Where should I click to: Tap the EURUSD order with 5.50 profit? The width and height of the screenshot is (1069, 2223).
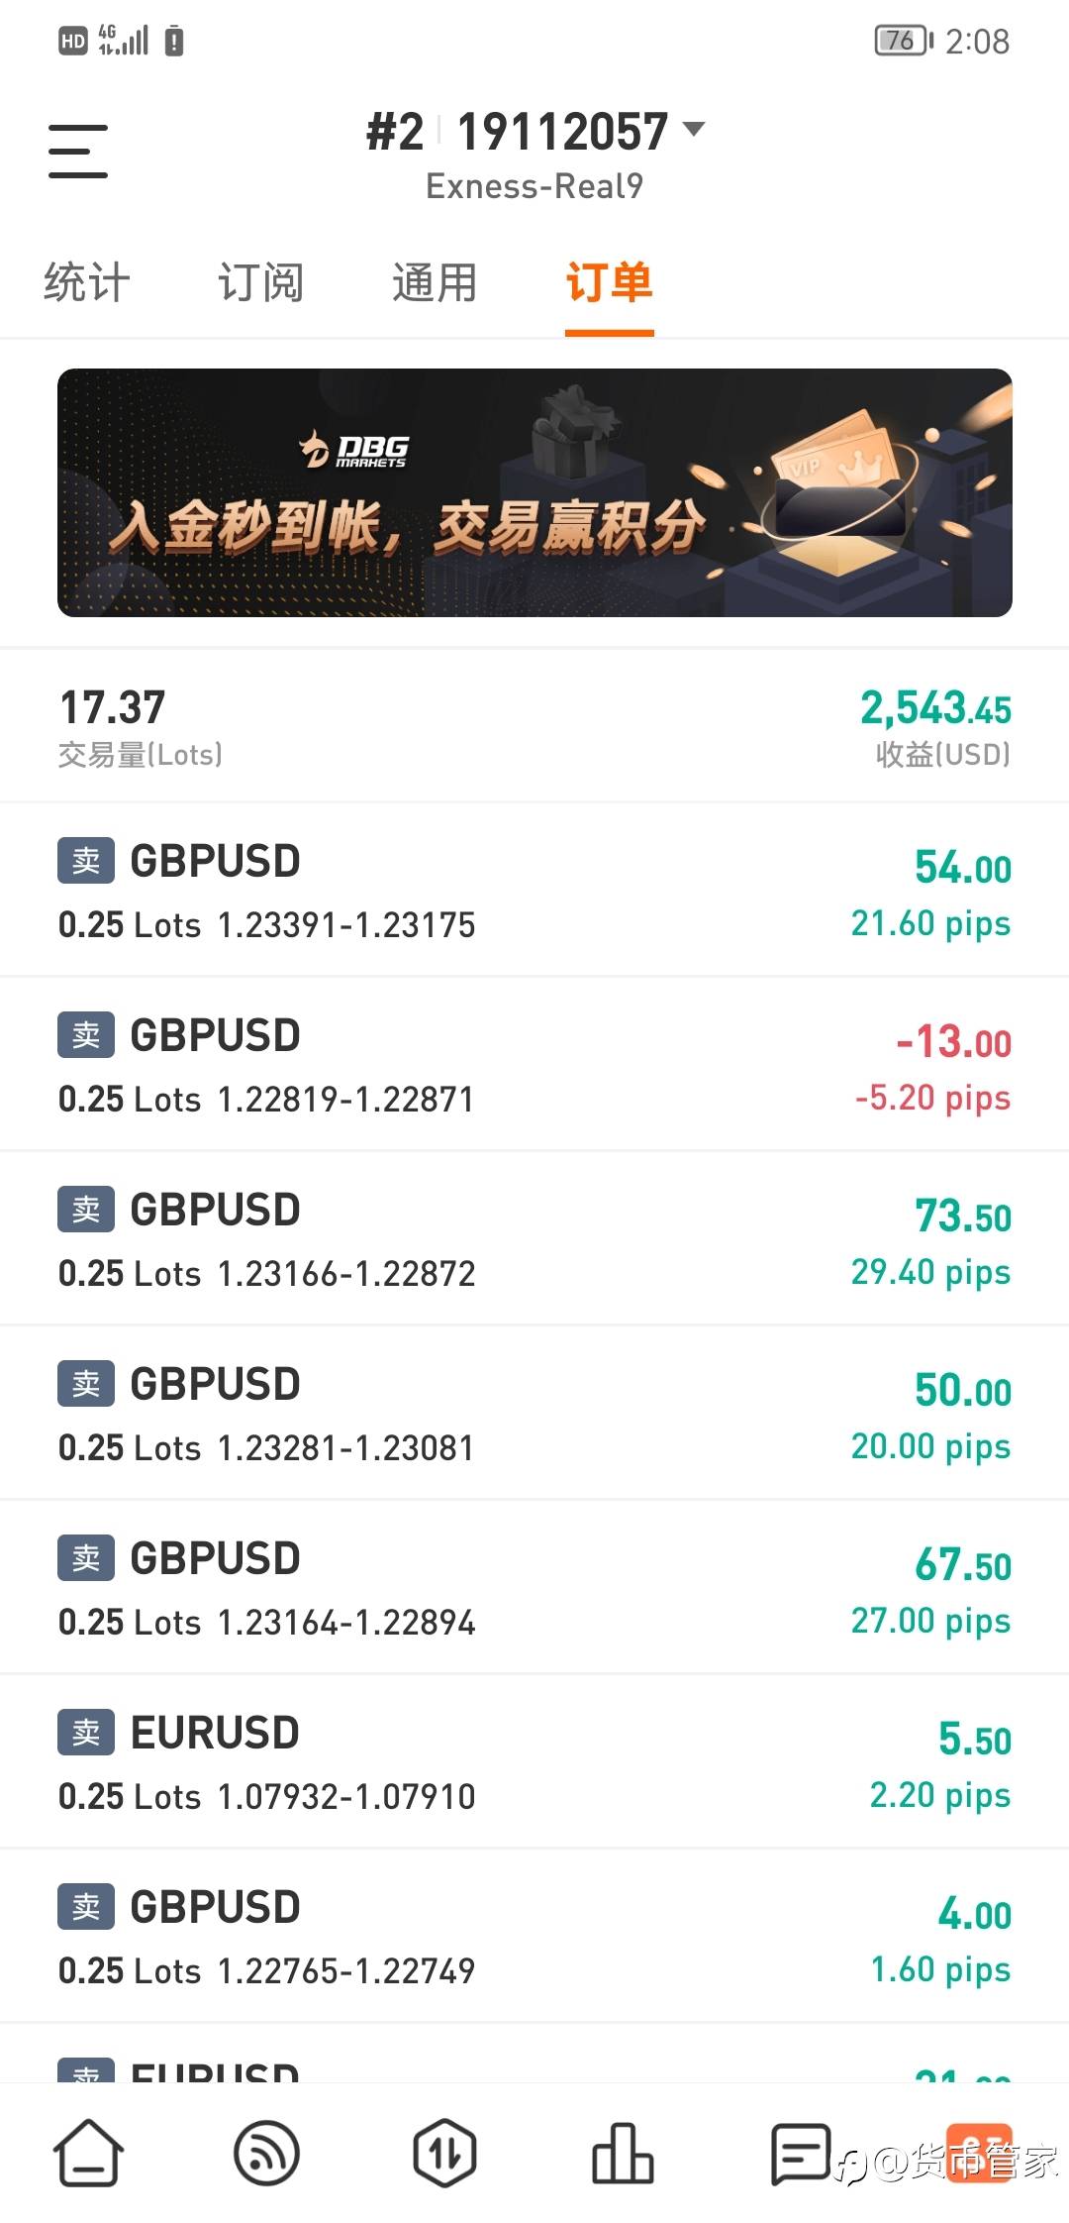[x=534, y=1761]
